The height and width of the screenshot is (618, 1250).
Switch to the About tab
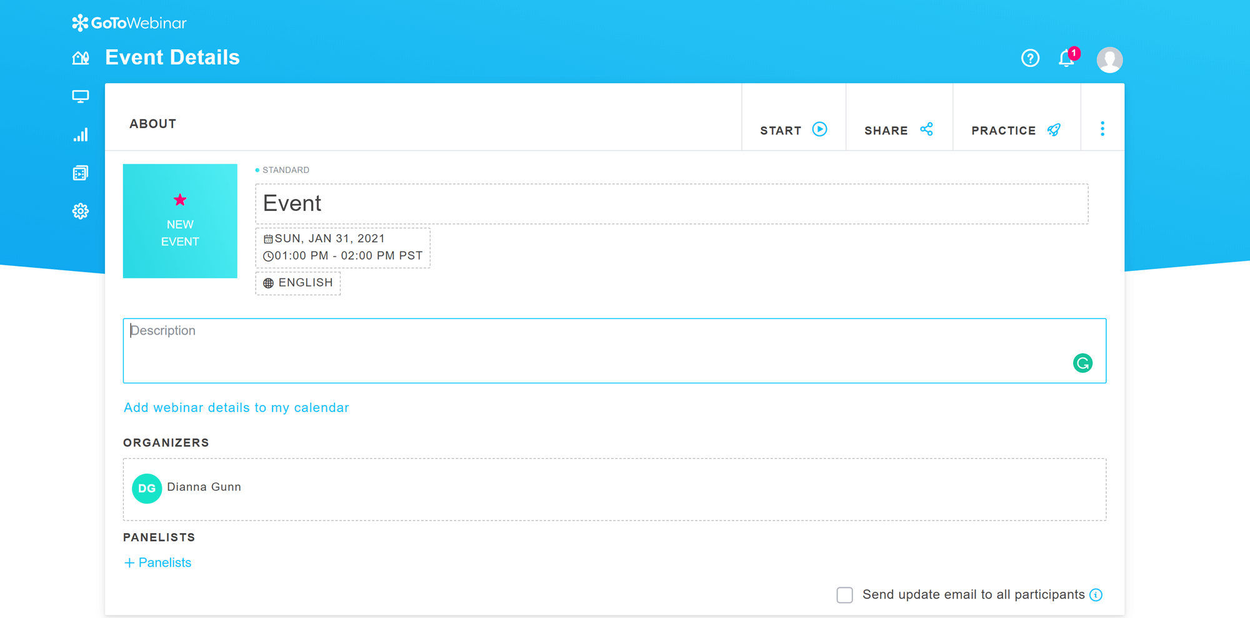152,124
